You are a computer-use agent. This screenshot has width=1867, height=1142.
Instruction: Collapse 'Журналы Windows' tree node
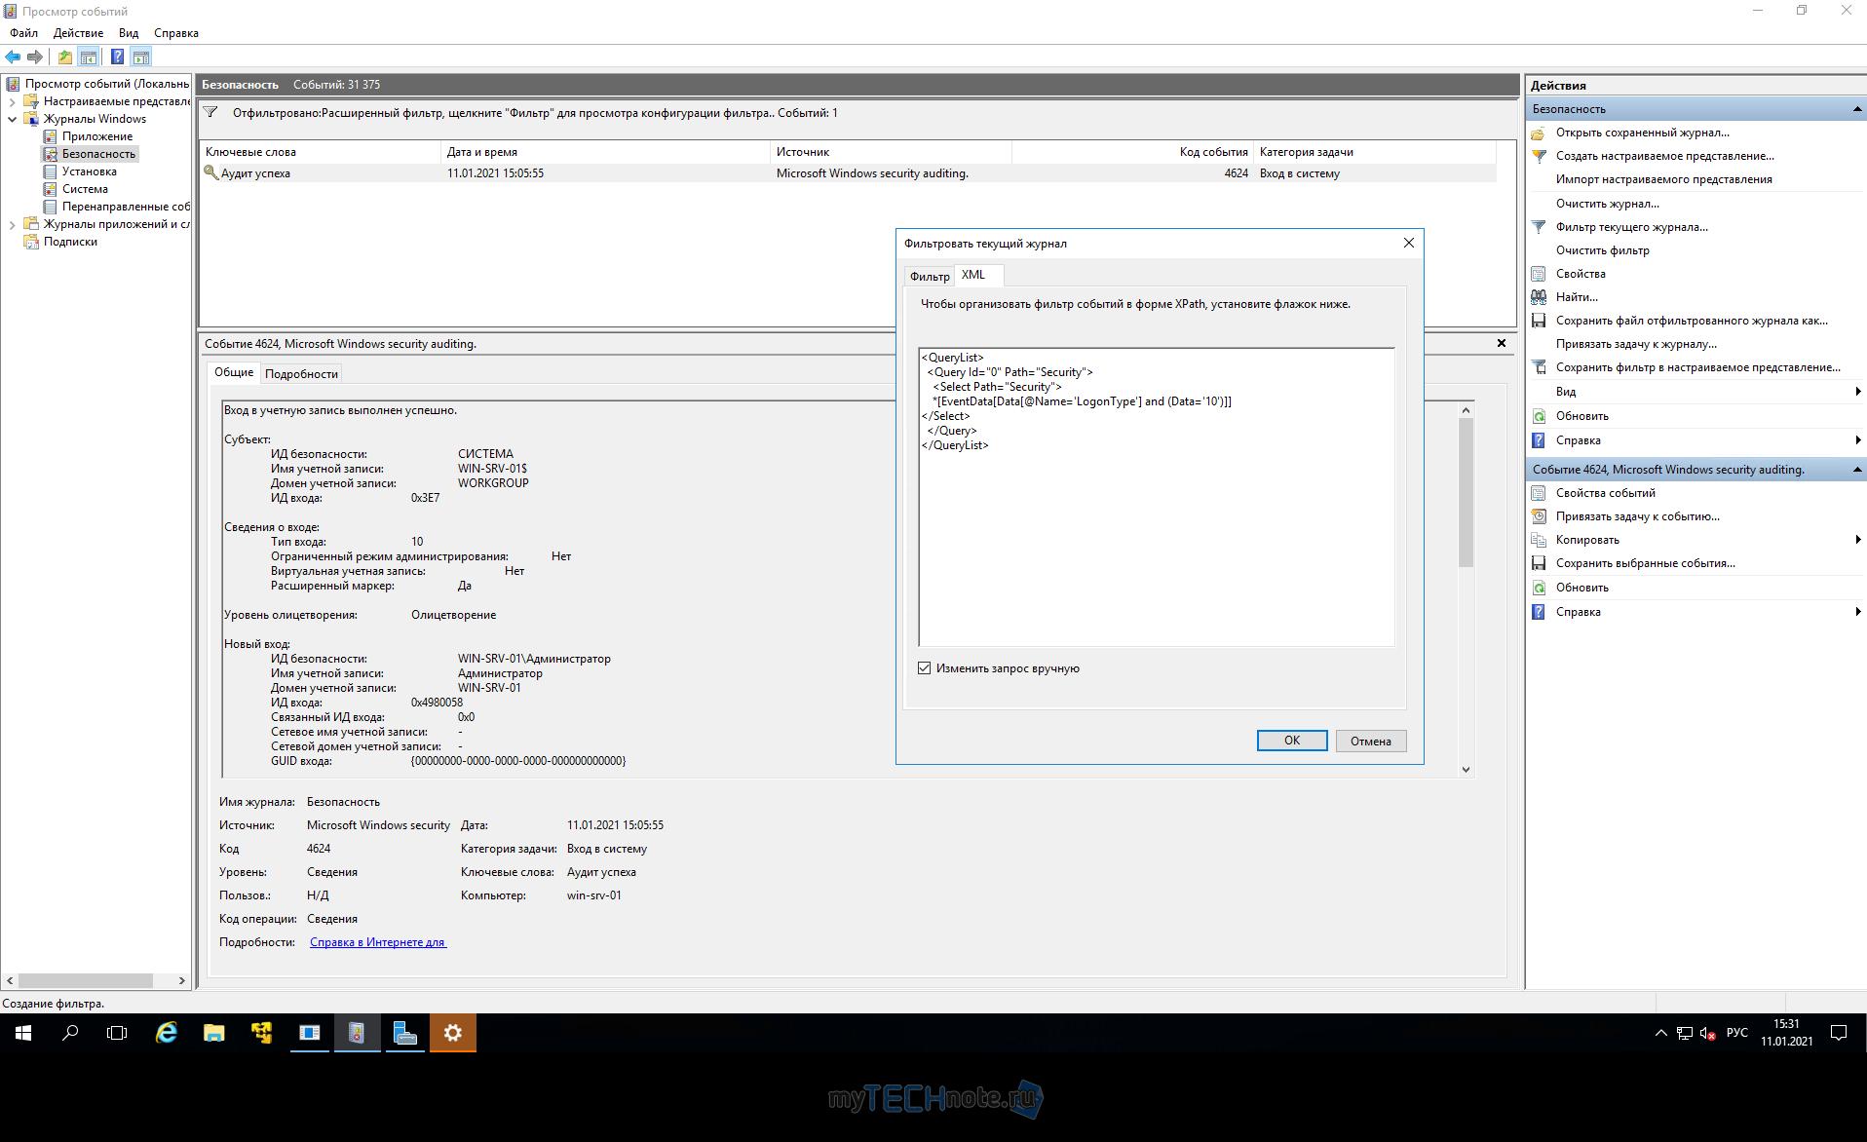tap(12, 119)
